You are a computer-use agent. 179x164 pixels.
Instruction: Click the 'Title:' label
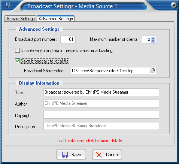pyautogui.click(x=19, y=92)
